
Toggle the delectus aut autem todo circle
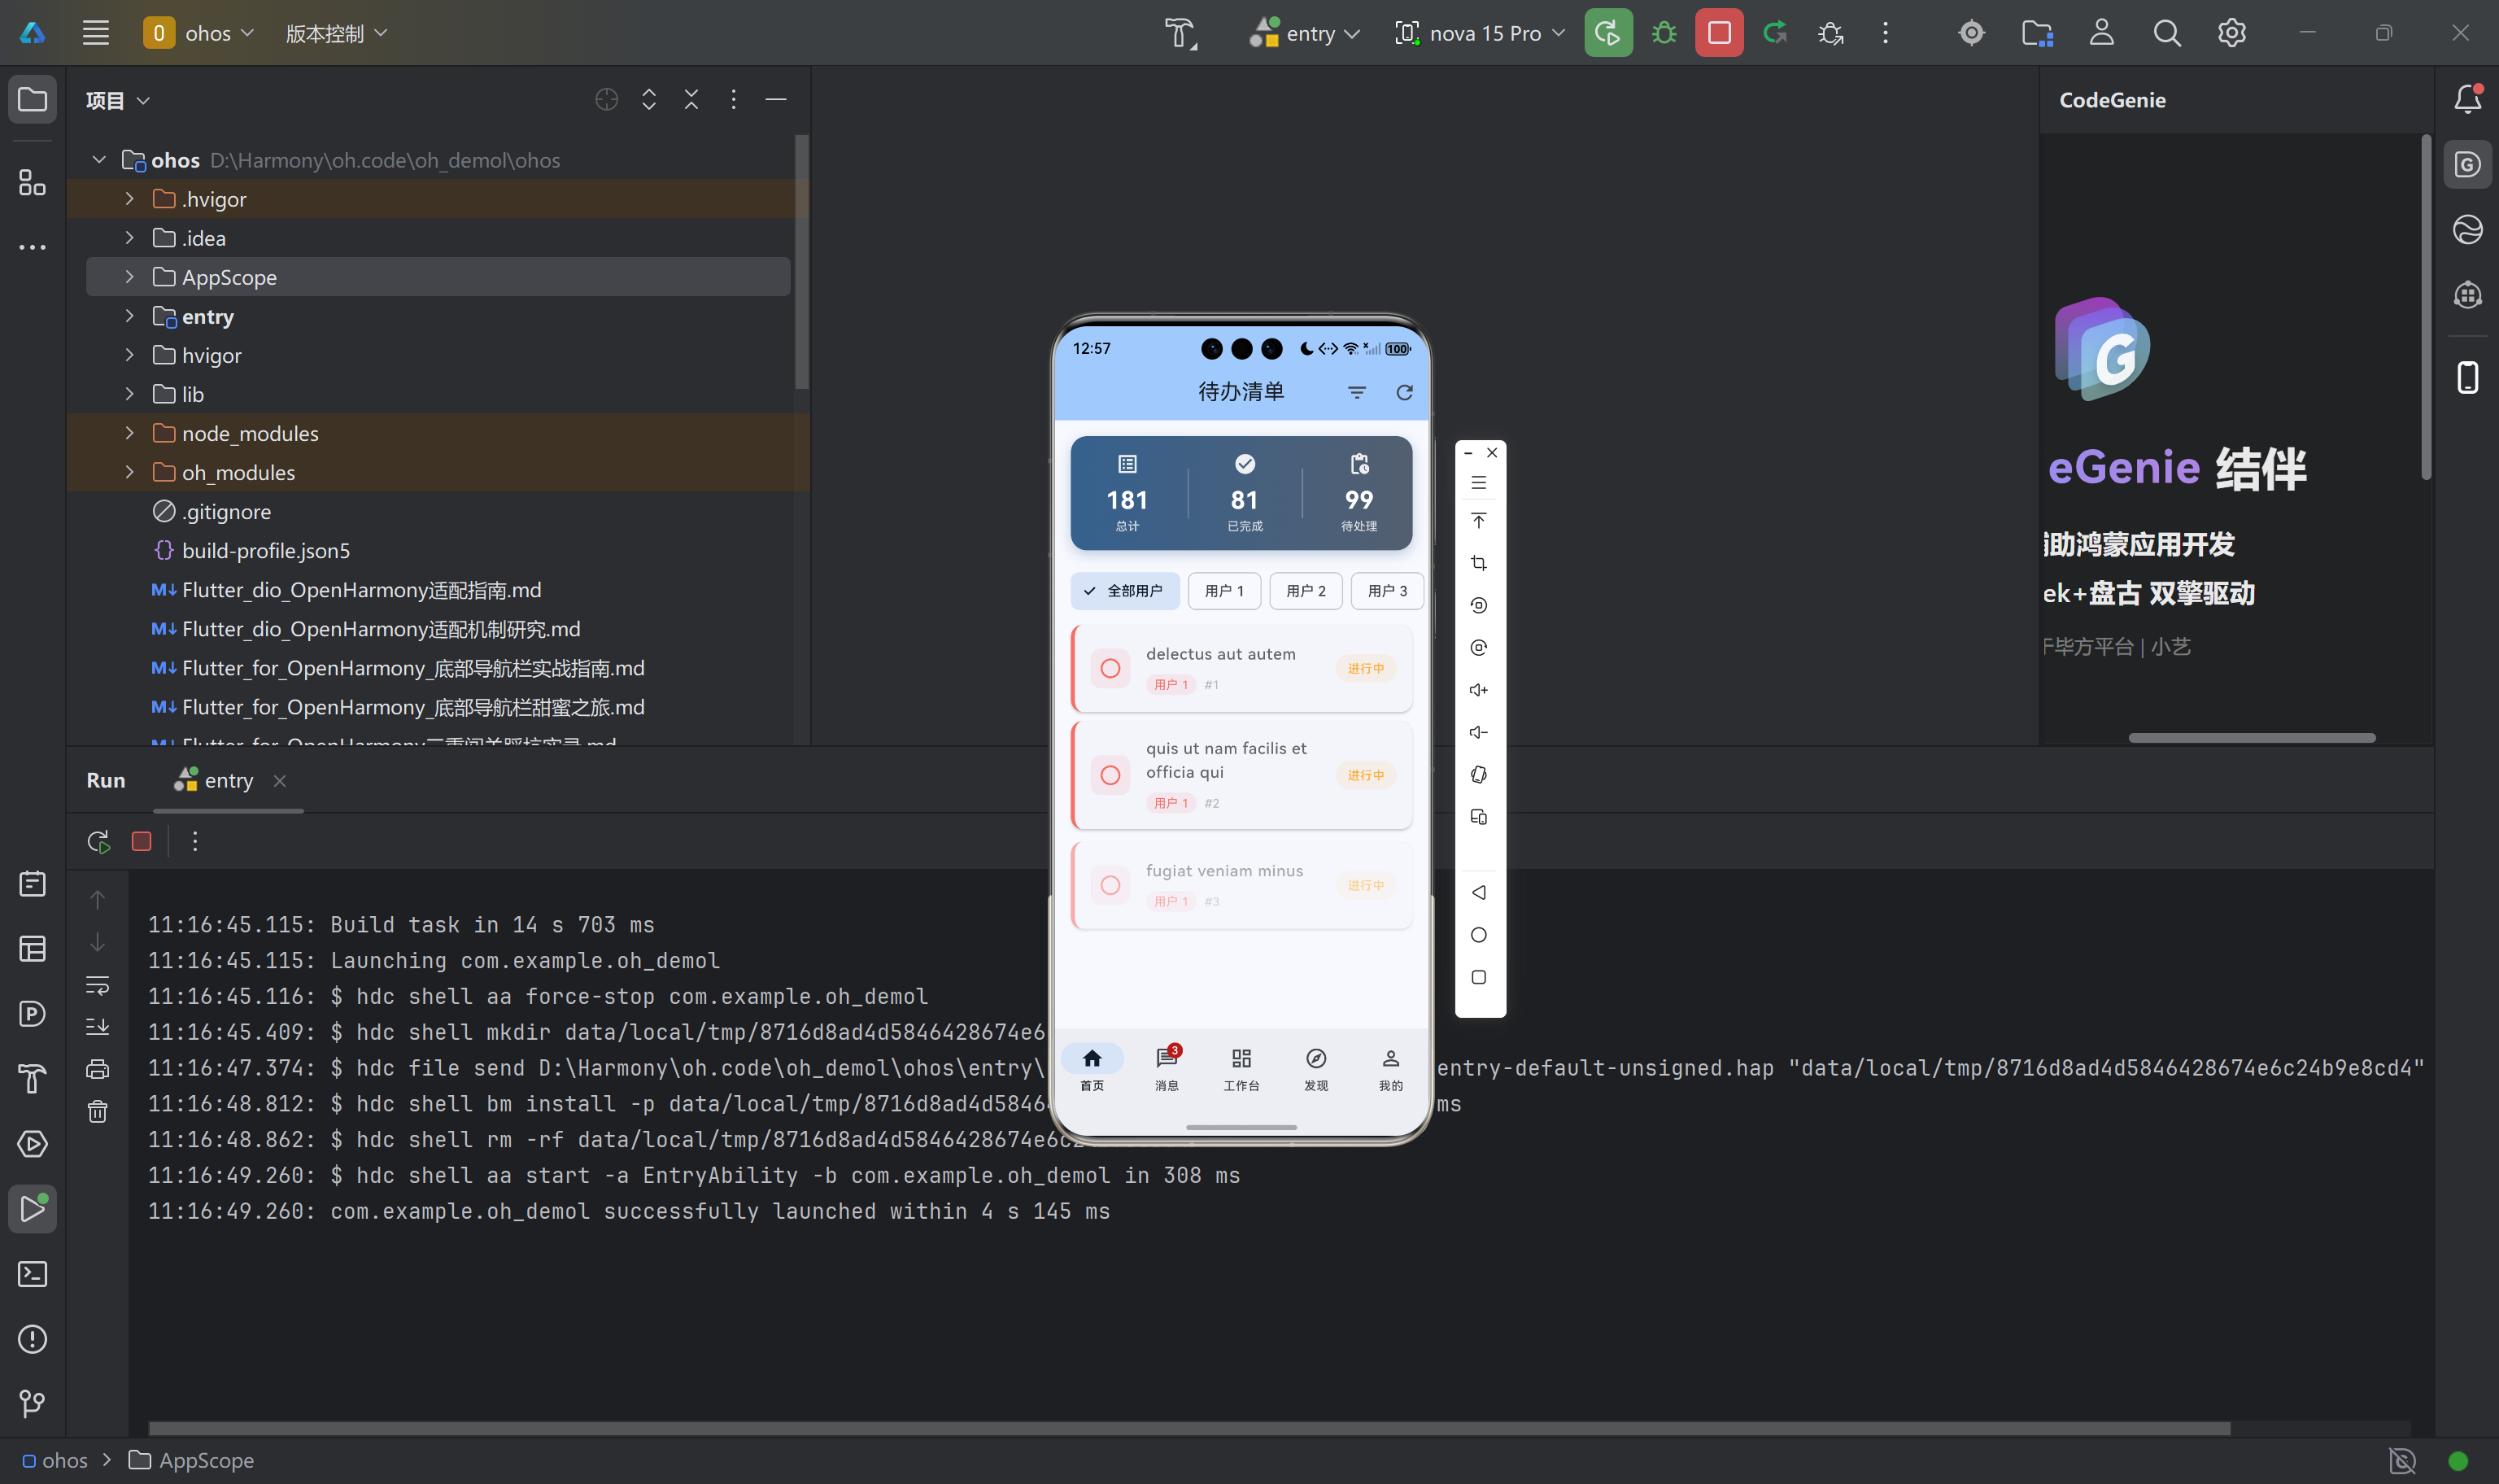tap(1110, 668)
